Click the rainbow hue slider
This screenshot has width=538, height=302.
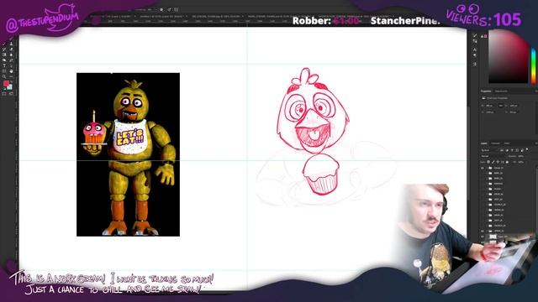coord(534,65)
